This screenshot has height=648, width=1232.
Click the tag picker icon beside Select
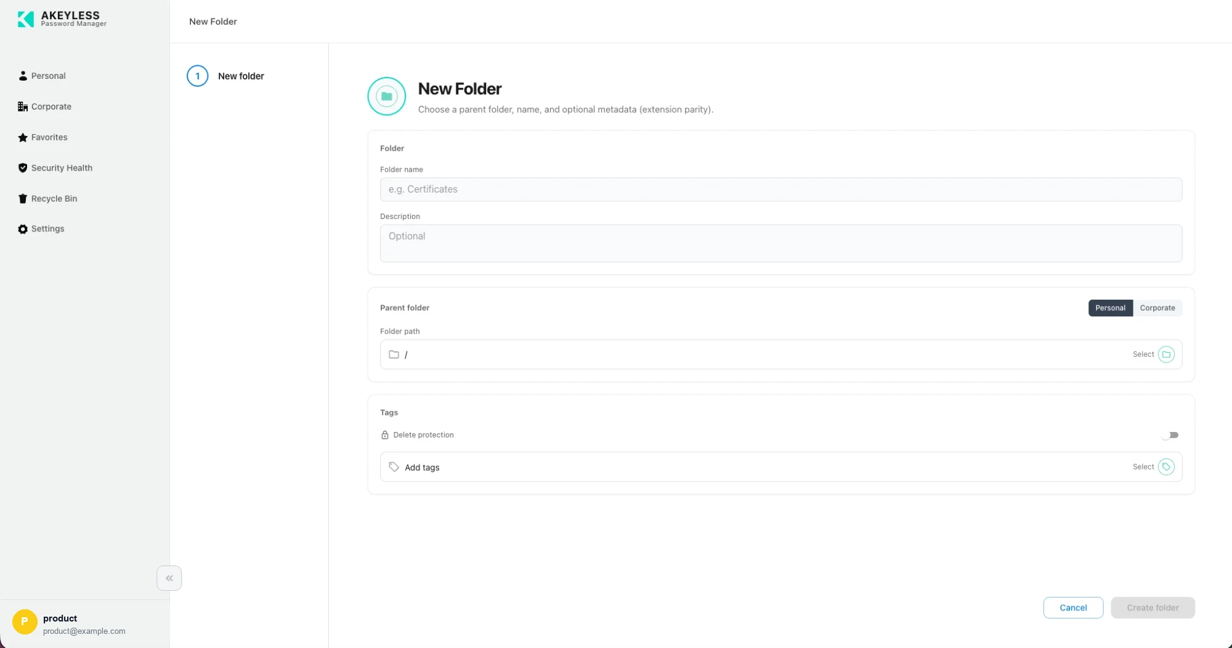1166,467
